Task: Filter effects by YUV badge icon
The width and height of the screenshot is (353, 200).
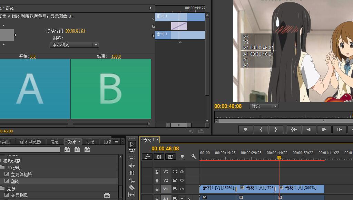Action: 87,150
